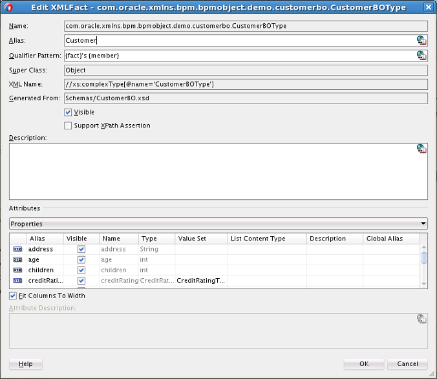Click the gray 'creditRating' name cell
This screenshot has height=379, width=437.
(120, 281)
